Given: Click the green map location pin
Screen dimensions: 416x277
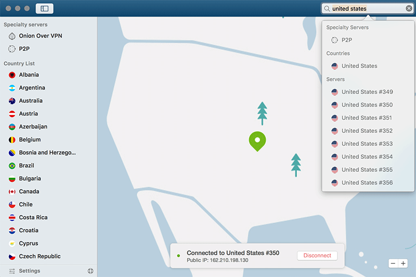Looking at the screenshot, I should [x=257, y=141].
